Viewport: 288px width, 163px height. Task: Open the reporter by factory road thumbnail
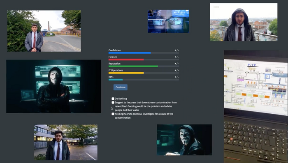point(44,31)
